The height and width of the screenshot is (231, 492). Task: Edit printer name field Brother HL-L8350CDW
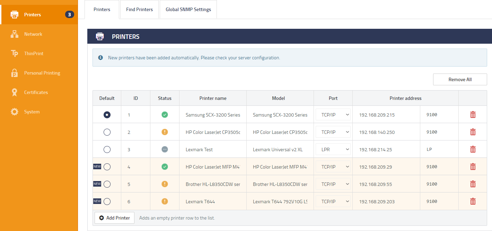pos(213,184)
